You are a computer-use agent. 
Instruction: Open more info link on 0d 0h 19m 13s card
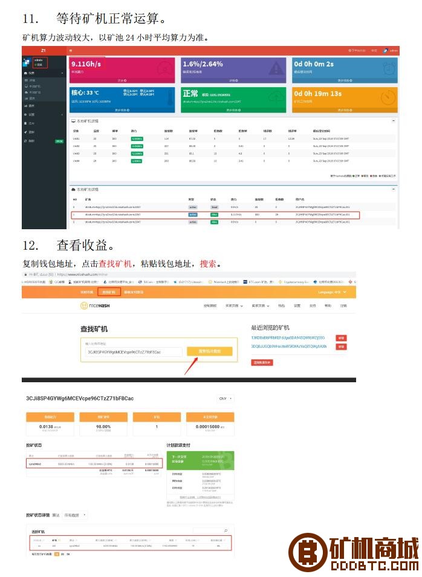click(x=345, y=110)
